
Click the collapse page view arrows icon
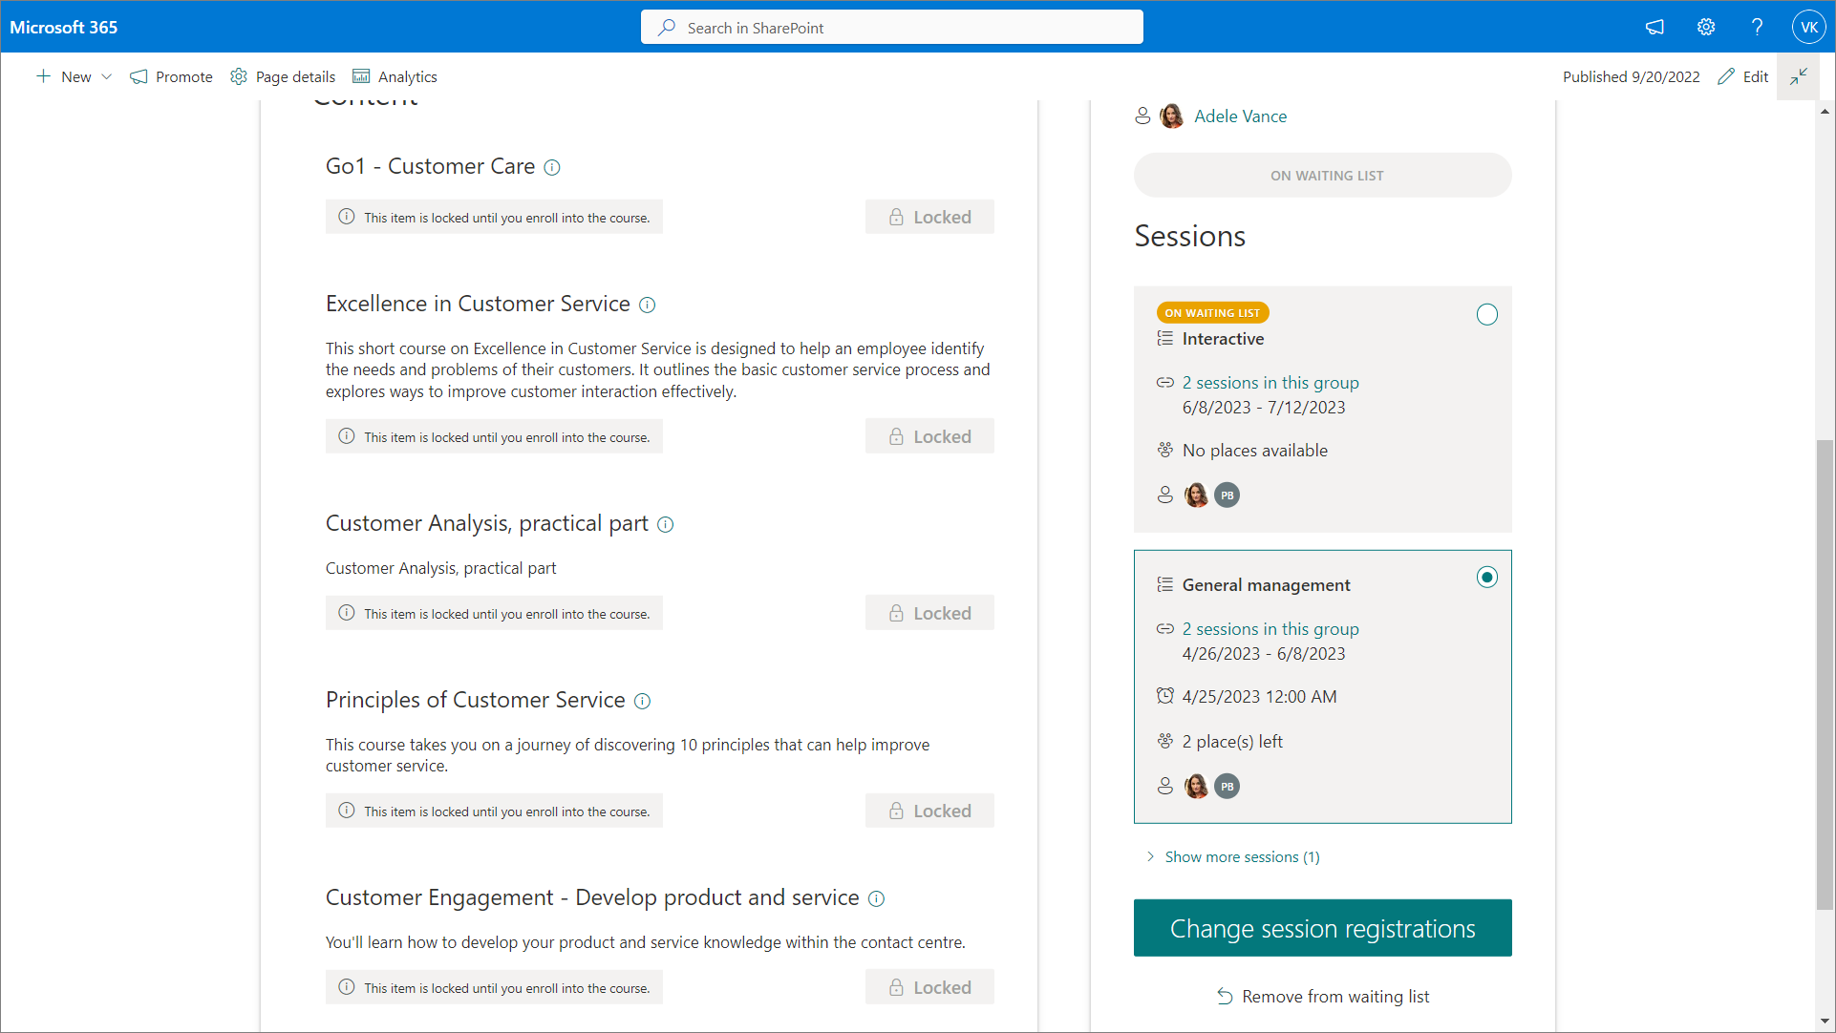pyautogui.click(x=1799, y=76)
